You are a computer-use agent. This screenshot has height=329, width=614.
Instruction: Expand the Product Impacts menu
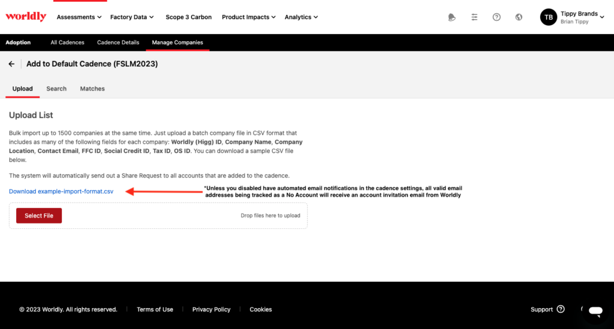pos(249,17)
